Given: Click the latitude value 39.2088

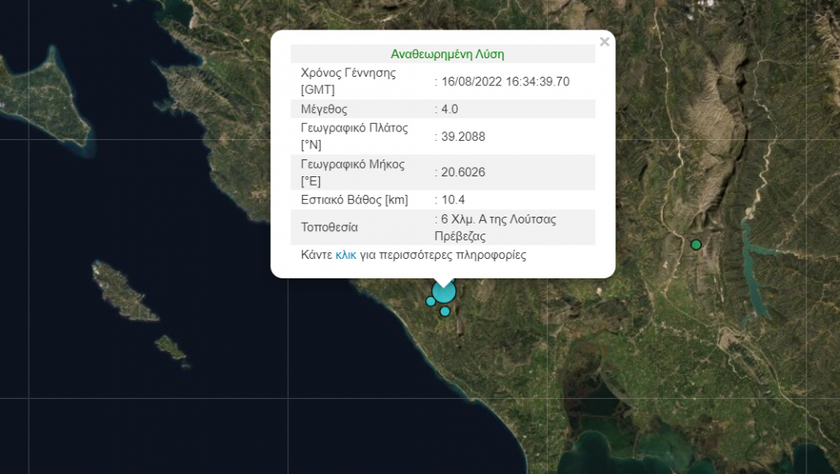Looking at the screenshot, I should [463, 137].
